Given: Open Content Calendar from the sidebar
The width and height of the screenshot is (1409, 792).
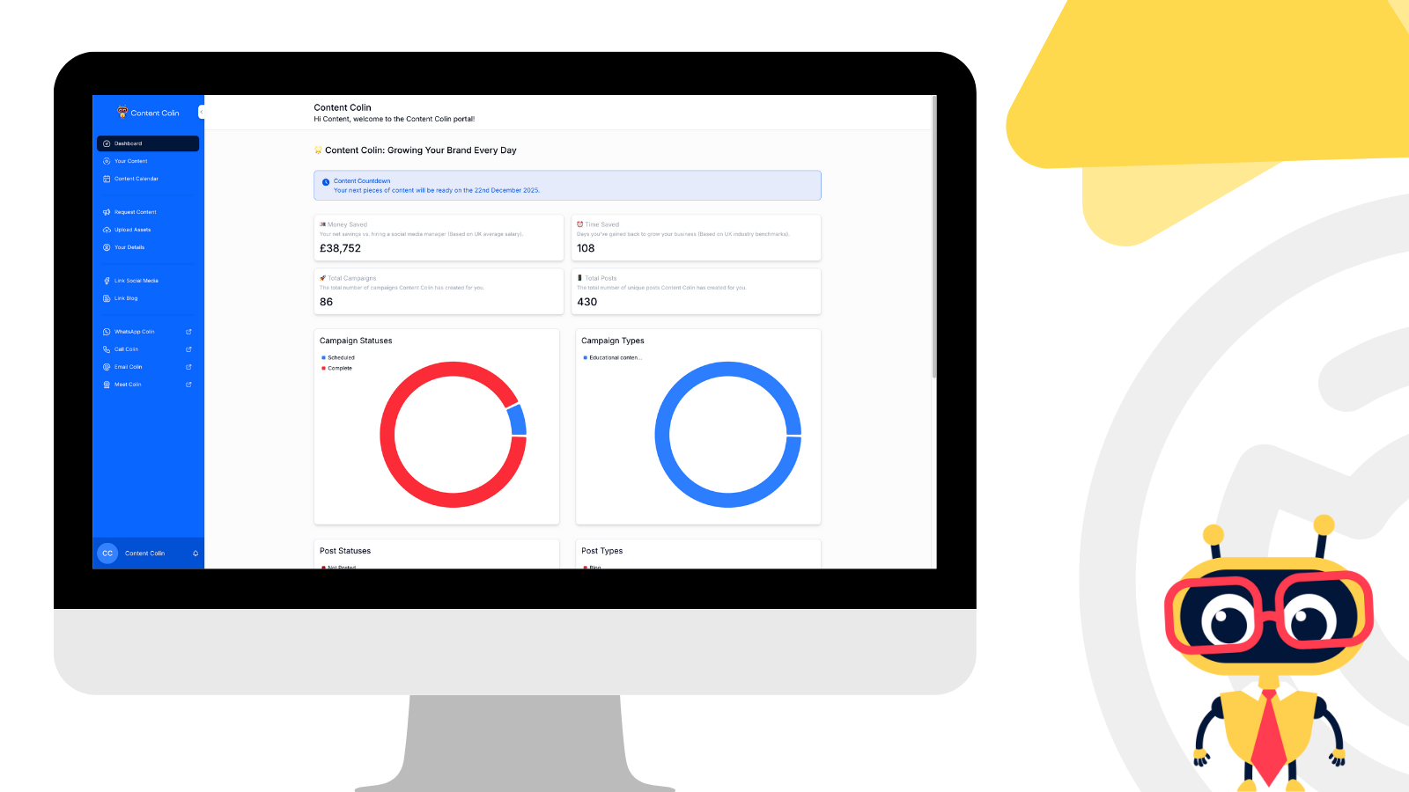Looking at the screenshot, I should [148, 179].
